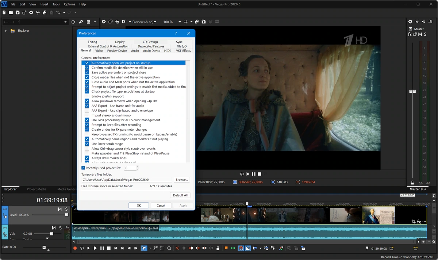This screenshot has width=438, height=260.
Task: Adjust video track Level slider
Action: pyautogui.click(x=66, y=215)
